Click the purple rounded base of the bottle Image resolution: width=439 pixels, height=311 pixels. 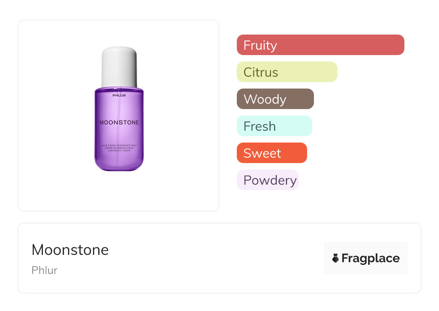click(119, 164)
